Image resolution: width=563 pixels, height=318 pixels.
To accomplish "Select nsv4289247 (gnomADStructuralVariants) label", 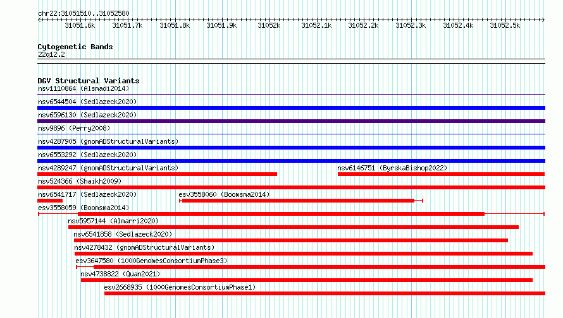I will point(108,168).
